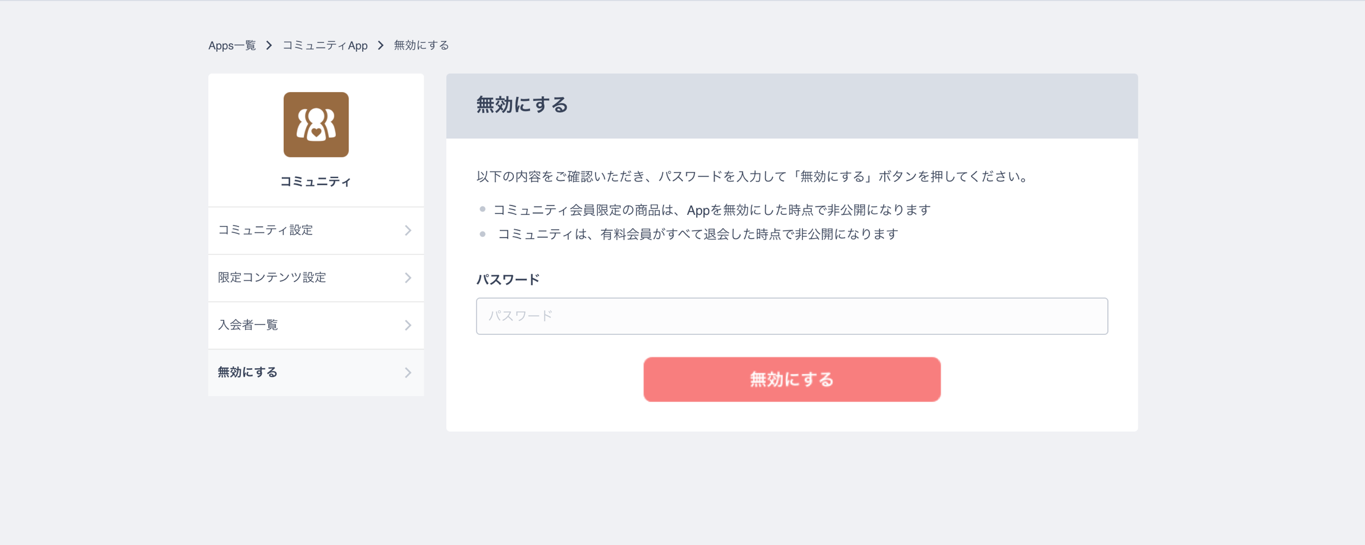The width and height of the screenshot is (1365, 545).
Task: Click the 無効にする panel header title
Action: (x=522, y=105)
